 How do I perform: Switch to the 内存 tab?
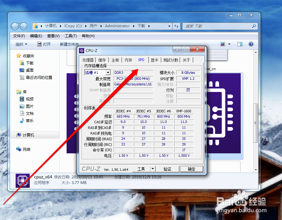128,60
